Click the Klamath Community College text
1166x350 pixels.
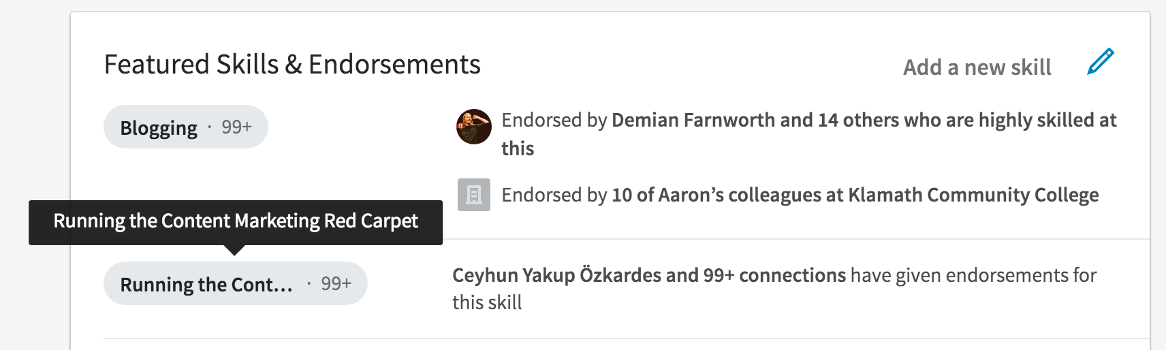point(973,195)
